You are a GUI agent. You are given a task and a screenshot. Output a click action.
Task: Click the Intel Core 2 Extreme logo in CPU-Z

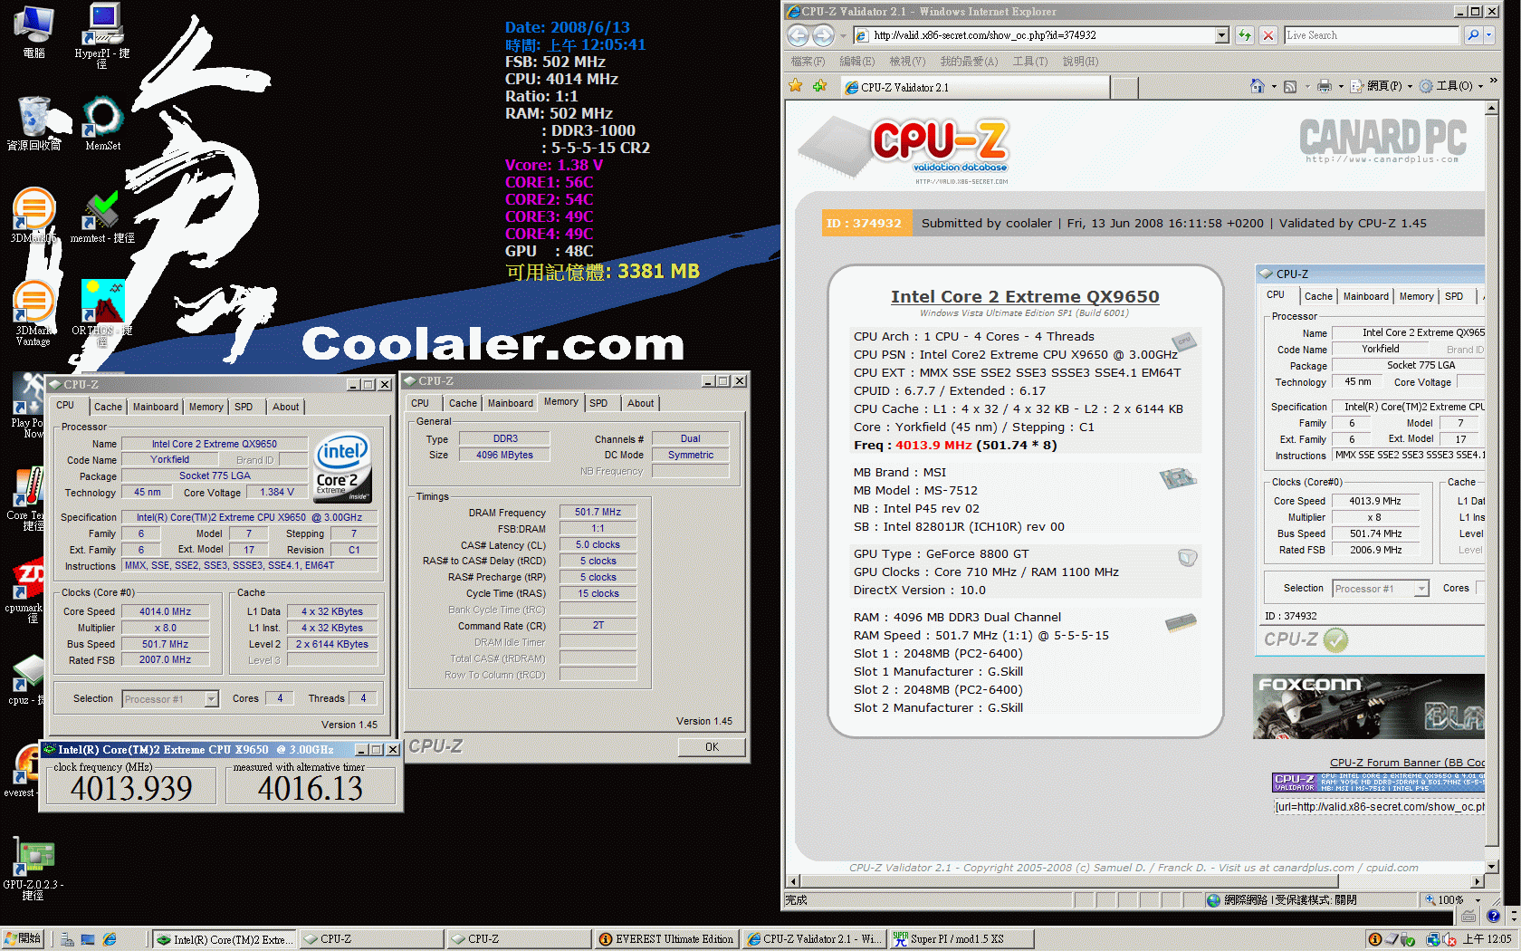pyautogui.click(x=342, y=469)
